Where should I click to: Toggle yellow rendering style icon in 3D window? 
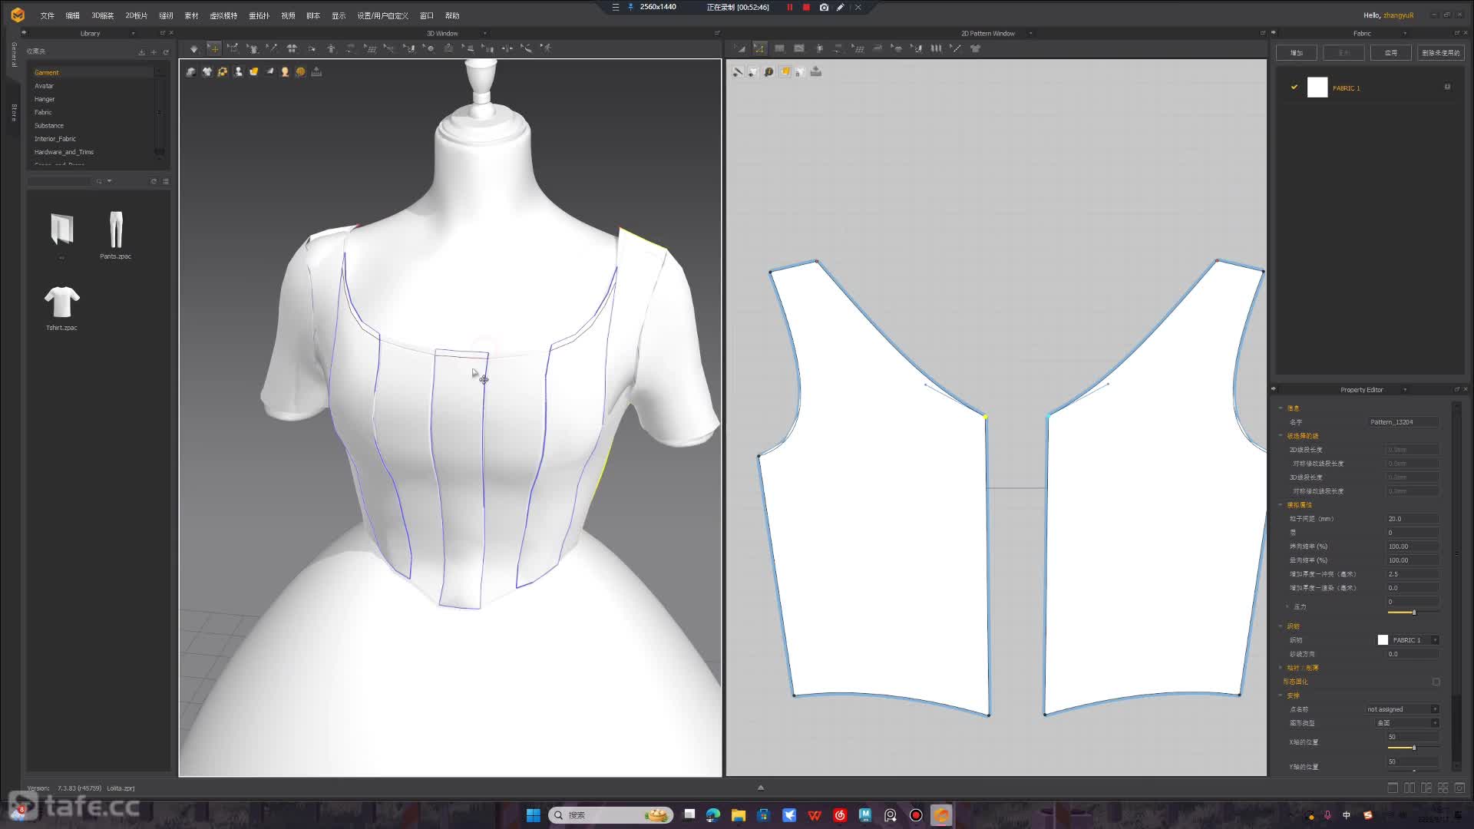[253, 72]
